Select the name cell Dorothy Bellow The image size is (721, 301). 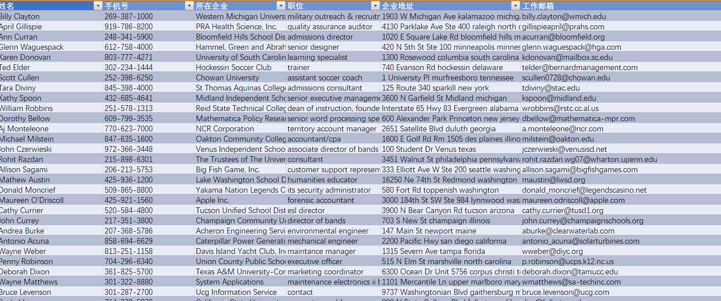point(51,119)
